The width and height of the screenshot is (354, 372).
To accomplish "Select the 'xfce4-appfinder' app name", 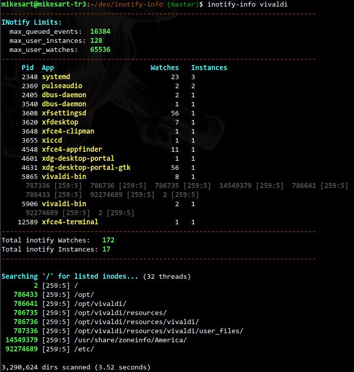I will 72,150.
